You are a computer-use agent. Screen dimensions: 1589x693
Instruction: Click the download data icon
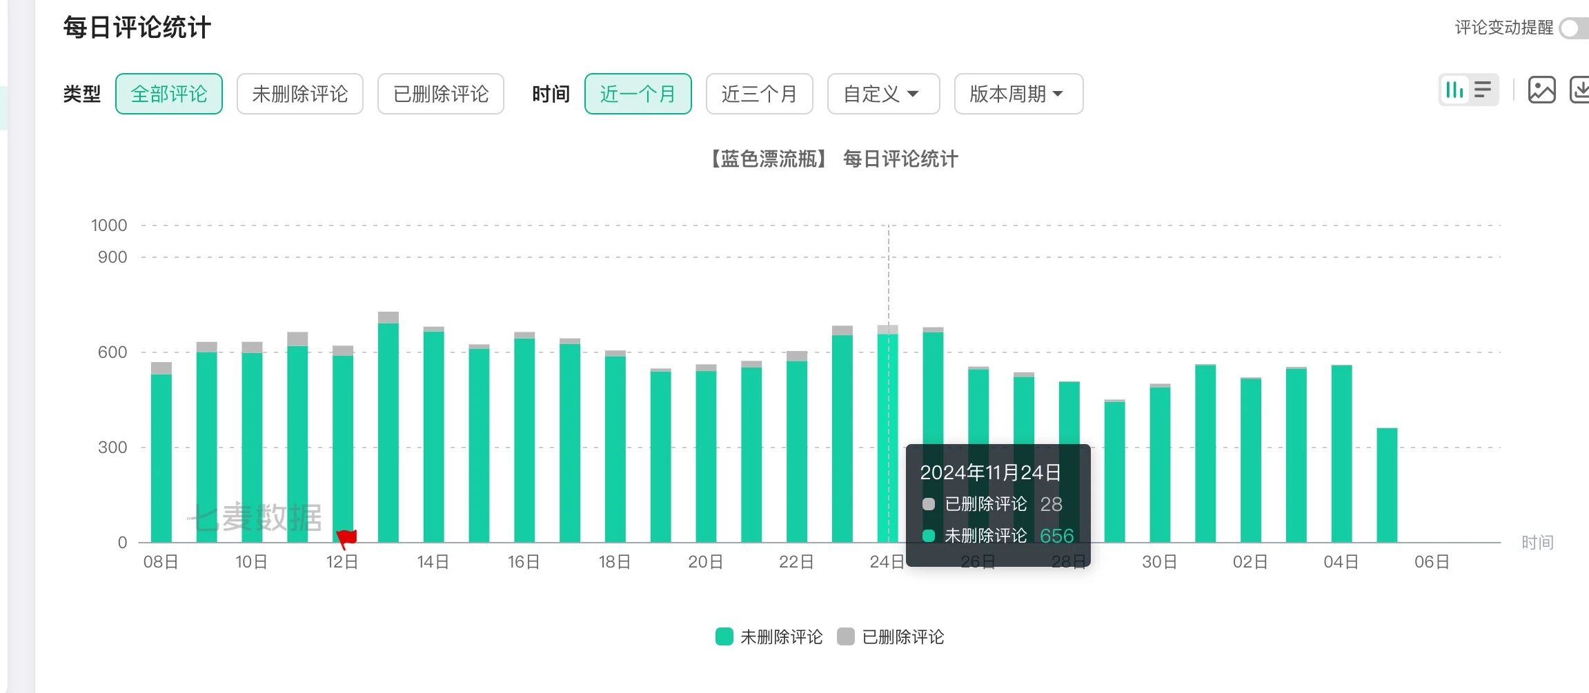1582,90
